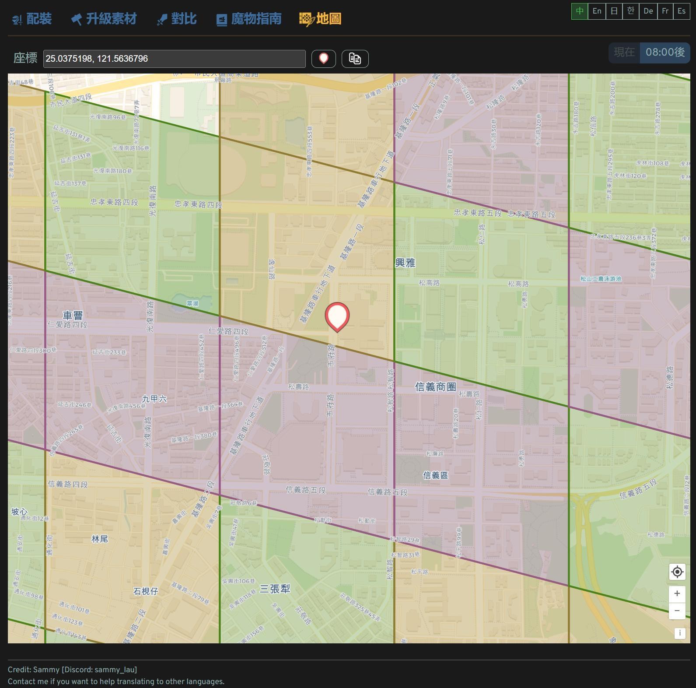Switch time toggle to 現在
696x688 pixels.
point(624,53)
